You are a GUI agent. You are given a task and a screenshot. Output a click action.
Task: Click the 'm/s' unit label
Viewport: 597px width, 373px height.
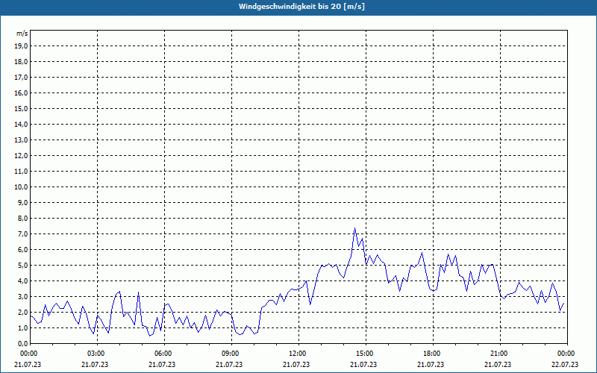(x=22, y=34)
